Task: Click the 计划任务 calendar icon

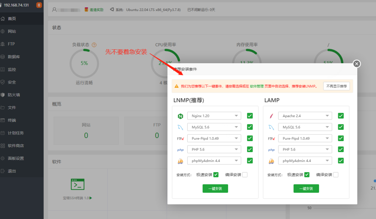Action: click(3, 133)
